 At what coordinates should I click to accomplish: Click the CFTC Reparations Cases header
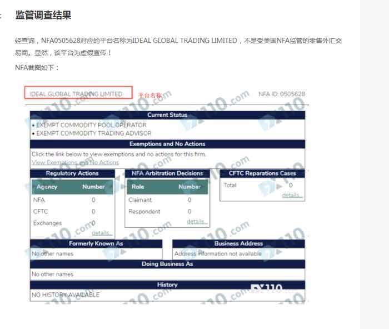pyautogui.click(x=262, y=173)
